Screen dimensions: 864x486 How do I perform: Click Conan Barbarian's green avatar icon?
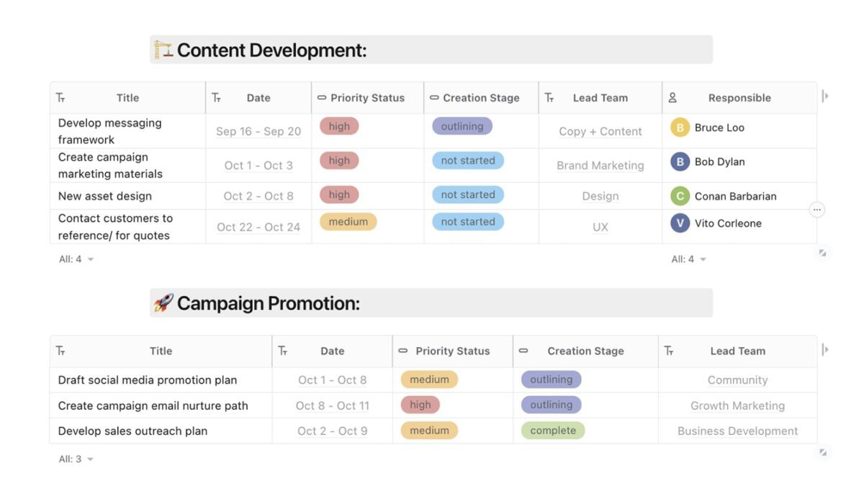pos(680,196)
